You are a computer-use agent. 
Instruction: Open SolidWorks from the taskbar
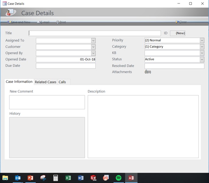point(93,178)
